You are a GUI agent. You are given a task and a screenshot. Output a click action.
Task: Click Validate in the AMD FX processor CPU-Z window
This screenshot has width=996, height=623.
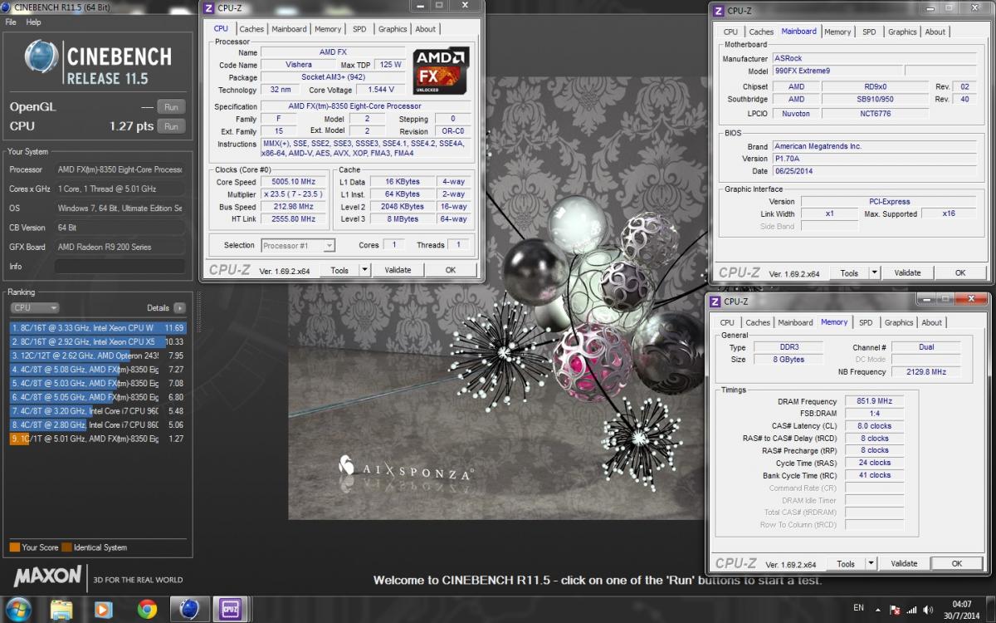398,270
